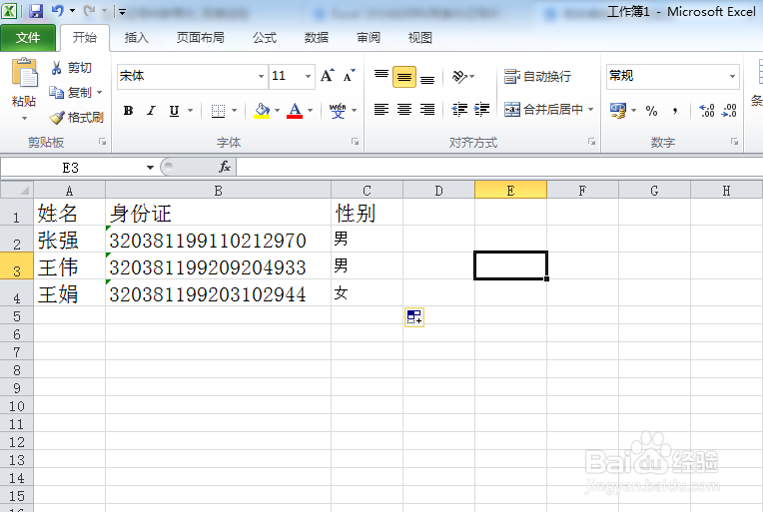Apply percent style
Image resolution: width=763 pixels, height=512 pixels.
point(651,111)
